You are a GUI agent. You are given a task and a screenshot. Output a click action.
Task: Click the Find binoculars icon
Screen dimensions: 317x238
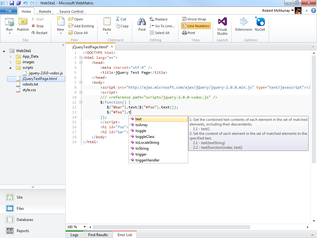click(x=142, y=22)
